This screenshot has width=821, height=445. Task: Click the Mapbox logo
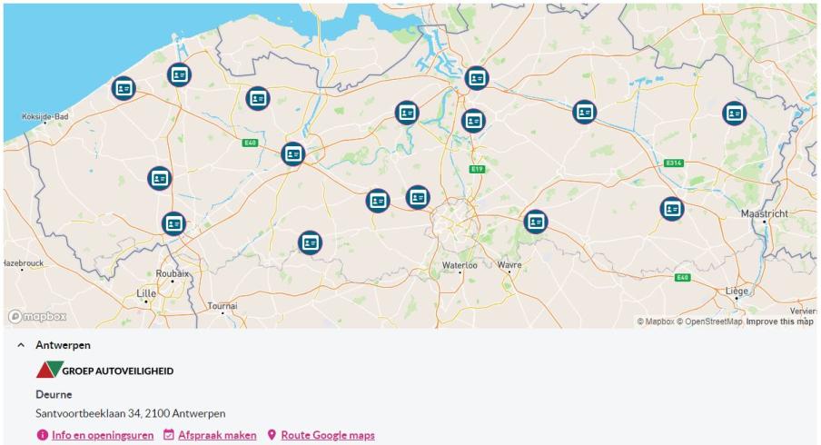(37, 316)
